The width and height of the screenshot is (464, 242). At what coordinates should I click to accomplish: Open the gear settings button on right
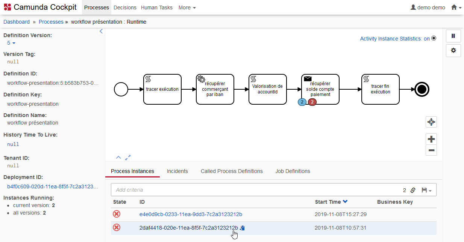453,50
